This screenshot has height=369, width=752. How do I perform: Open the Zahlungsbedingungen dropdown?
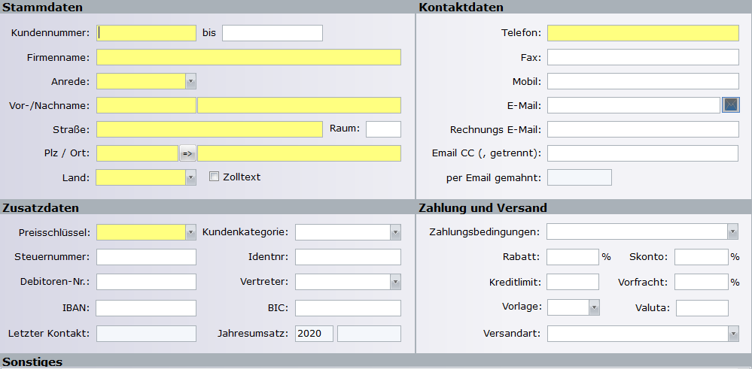click(x=732, y=231)
